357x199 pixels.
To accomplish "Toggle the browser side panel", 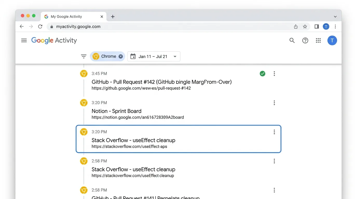I will [x=317, y=26].
